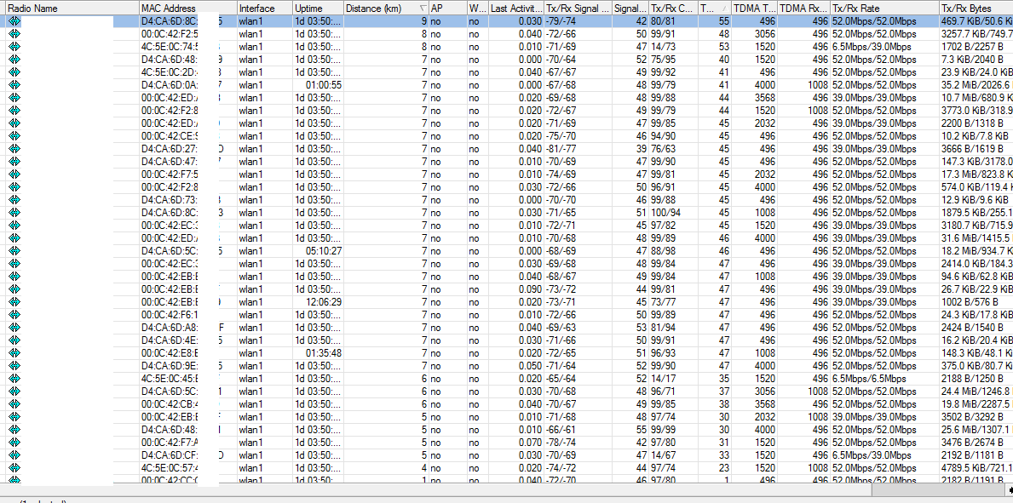Click the MAC Address column header
Screen dimensions: 1013x503
[x=179, y=8]
